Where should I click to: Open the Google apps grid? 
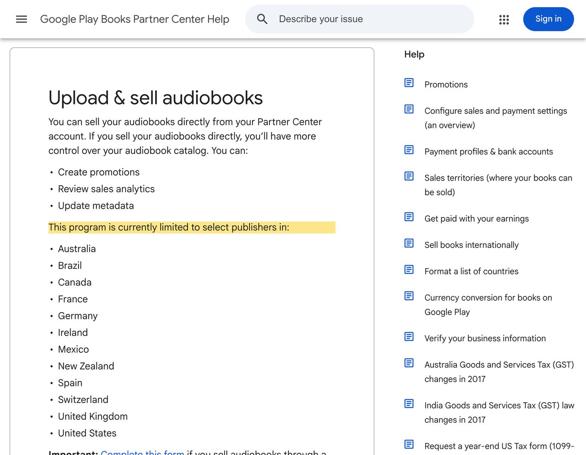[x=504, y=19]
